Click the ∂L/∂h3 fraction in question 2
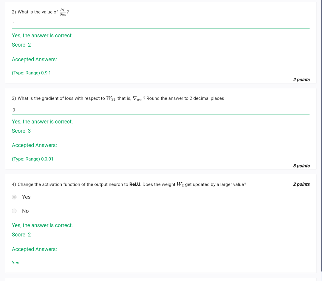The image size is (322, 281). tap(63, 12)
